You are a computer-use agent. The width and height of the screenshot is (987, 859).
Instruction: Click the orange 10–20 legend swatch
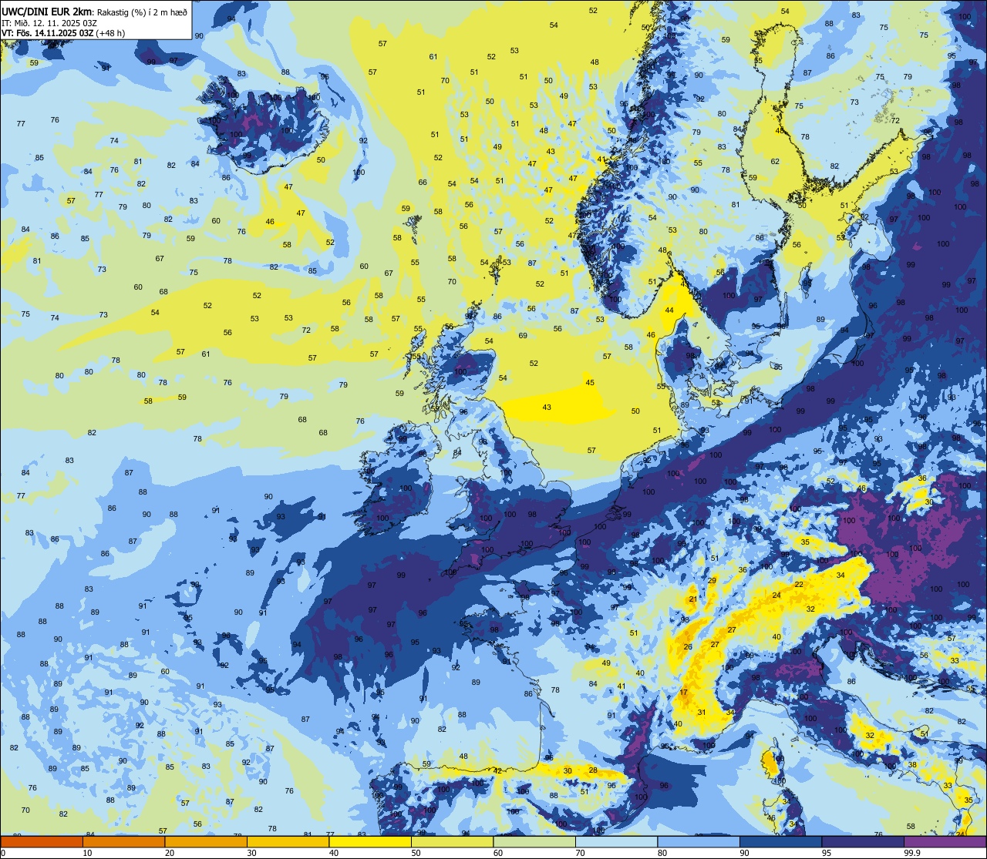tap(123, 842)
